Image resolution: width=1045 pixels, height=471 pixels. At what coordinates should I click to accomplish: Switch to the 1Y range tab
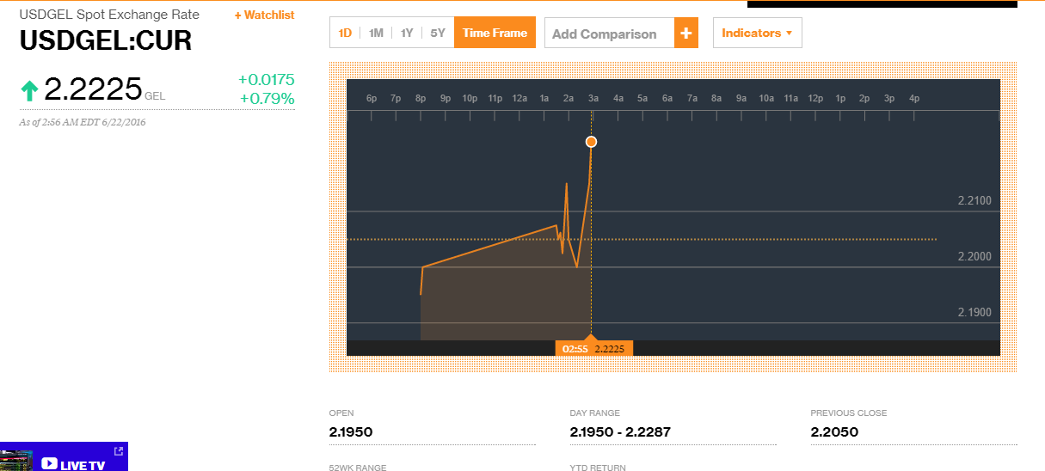(x=407, y=33)
